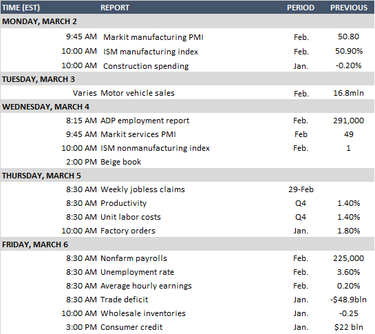
Task: Select the Consumer credit entry
Action: coord(131,327)
